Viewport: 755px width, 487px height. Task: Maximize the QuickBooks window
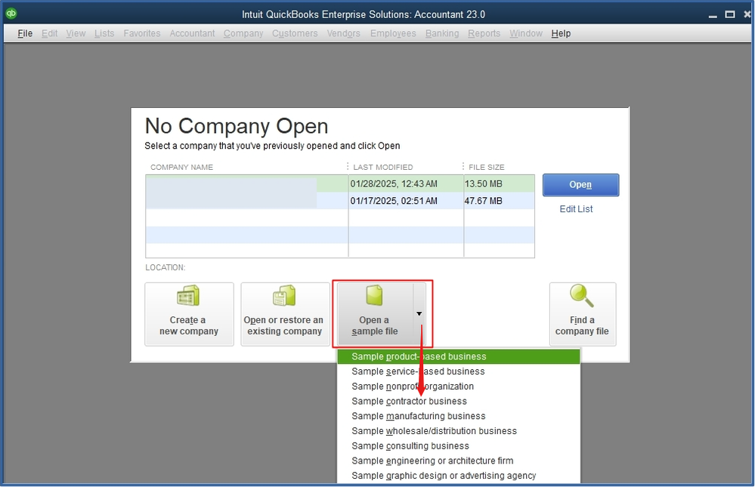tap(730, 14)
